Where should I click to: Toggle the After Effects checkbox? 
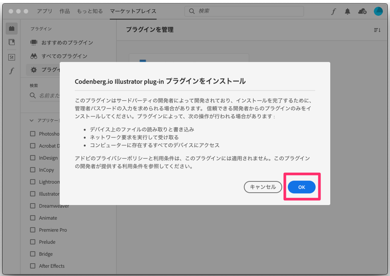[33, 266]
